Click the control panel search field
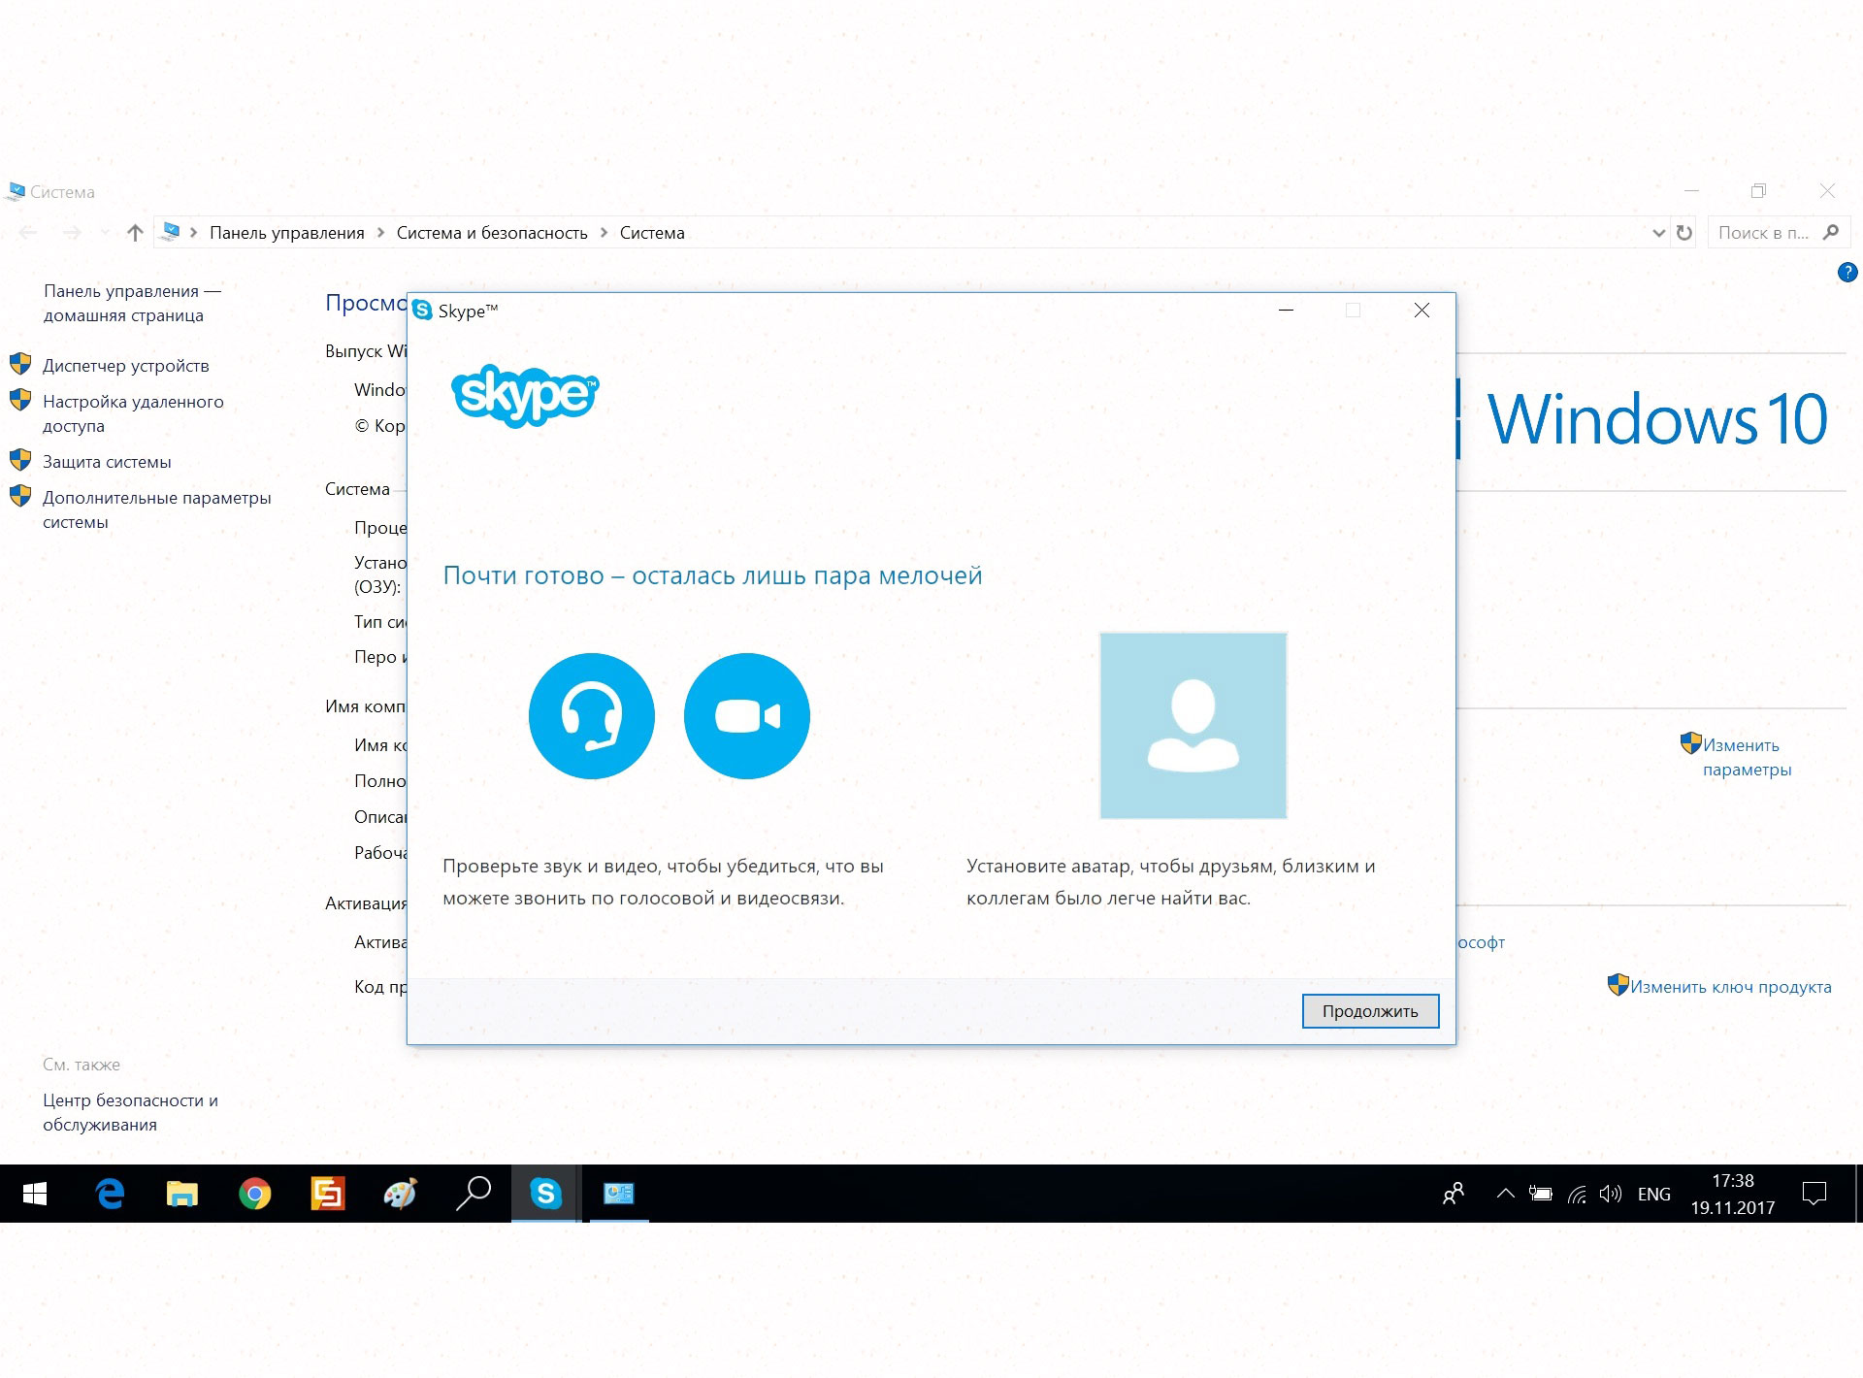 1763,233
